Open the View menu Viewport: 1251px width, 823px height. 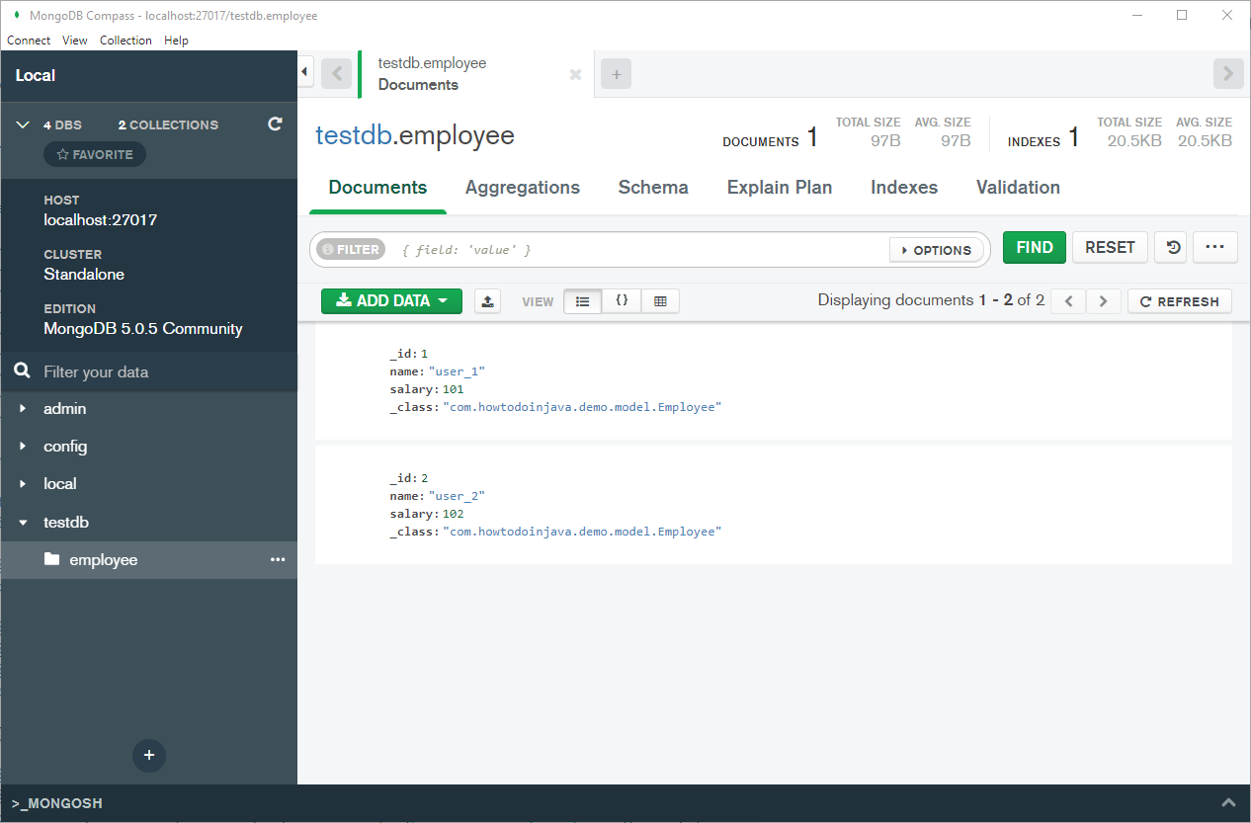(x=75, y=41)
